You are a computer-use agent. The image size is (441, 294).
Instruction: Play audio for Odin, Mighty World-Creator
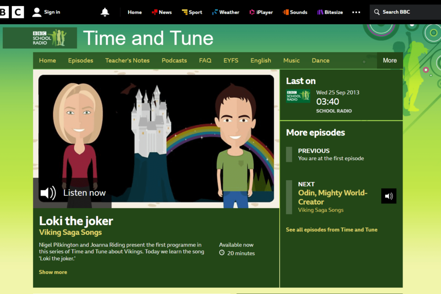388,196
